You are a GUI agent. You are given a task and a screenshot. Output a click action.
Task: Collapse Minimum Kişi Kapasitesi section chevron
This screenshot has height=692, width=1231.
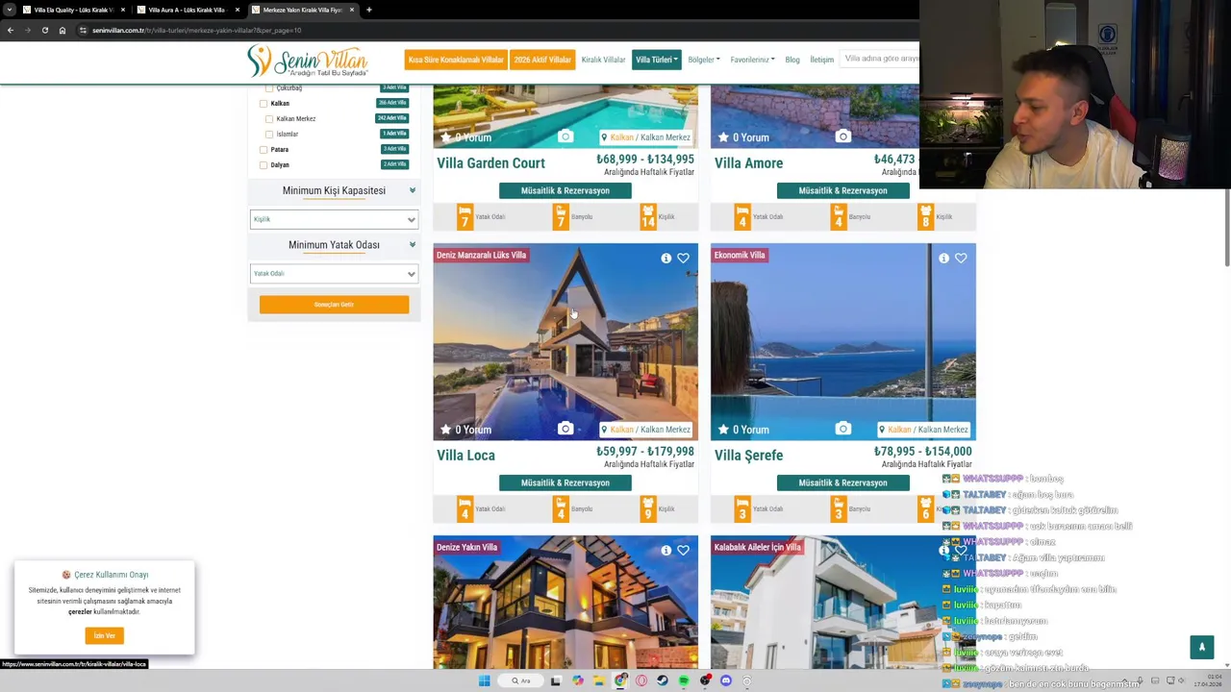pyautogui.click(x=412, y=190)
